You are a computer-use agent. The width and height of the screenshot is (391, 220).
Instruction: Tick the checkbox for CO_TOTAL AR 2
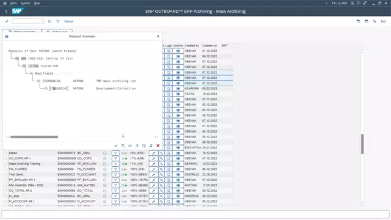(x=5, y=191)
